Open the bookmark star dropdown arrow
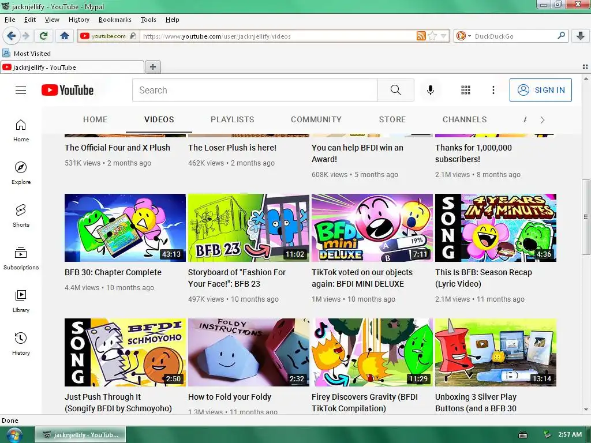The image size is (591, 443). [443, 36]
